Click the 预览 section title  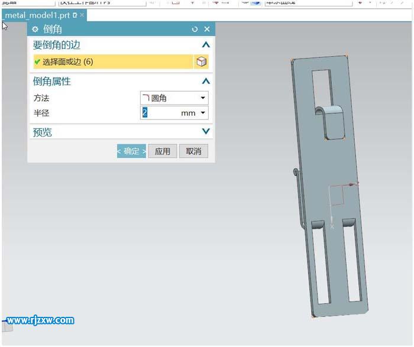click(x=42, y=132)
